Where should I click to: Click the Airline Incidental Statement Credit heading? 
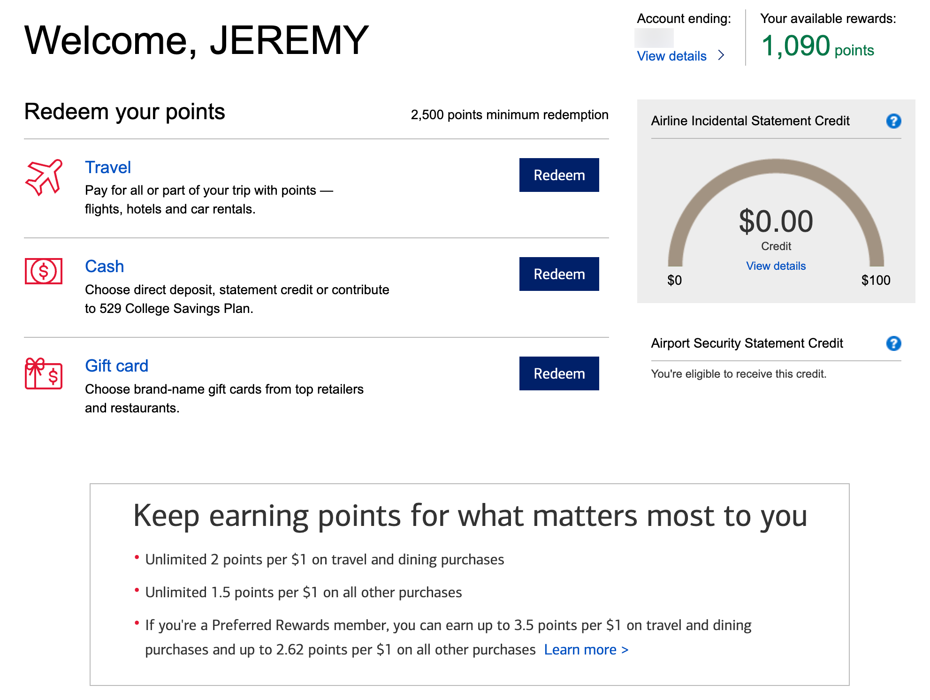point(750,121)
